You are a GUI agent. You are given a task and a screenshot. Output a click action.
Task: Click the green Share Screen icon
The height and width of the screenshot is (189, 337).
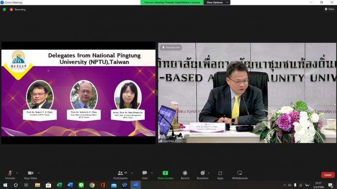(165, 173)
